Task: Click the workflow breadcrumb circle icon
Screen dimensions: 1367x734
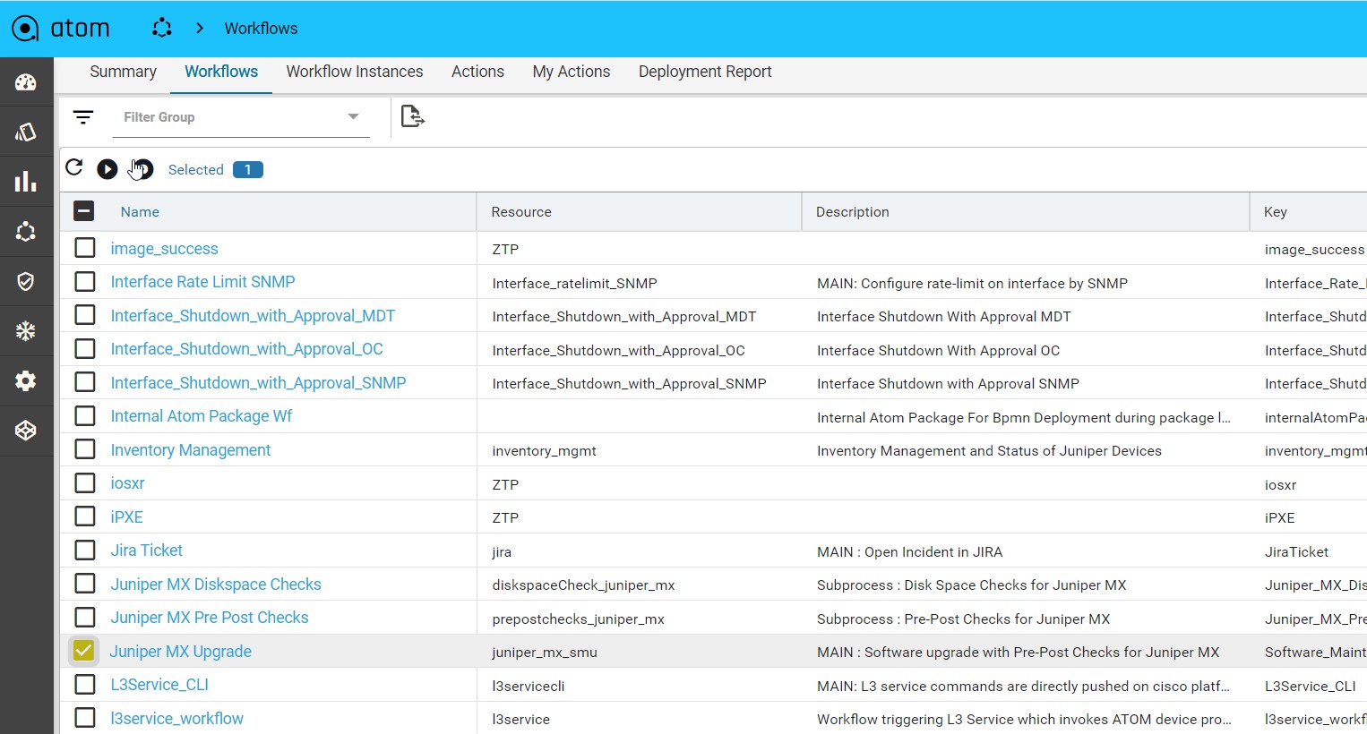Action: click(162, 28)
